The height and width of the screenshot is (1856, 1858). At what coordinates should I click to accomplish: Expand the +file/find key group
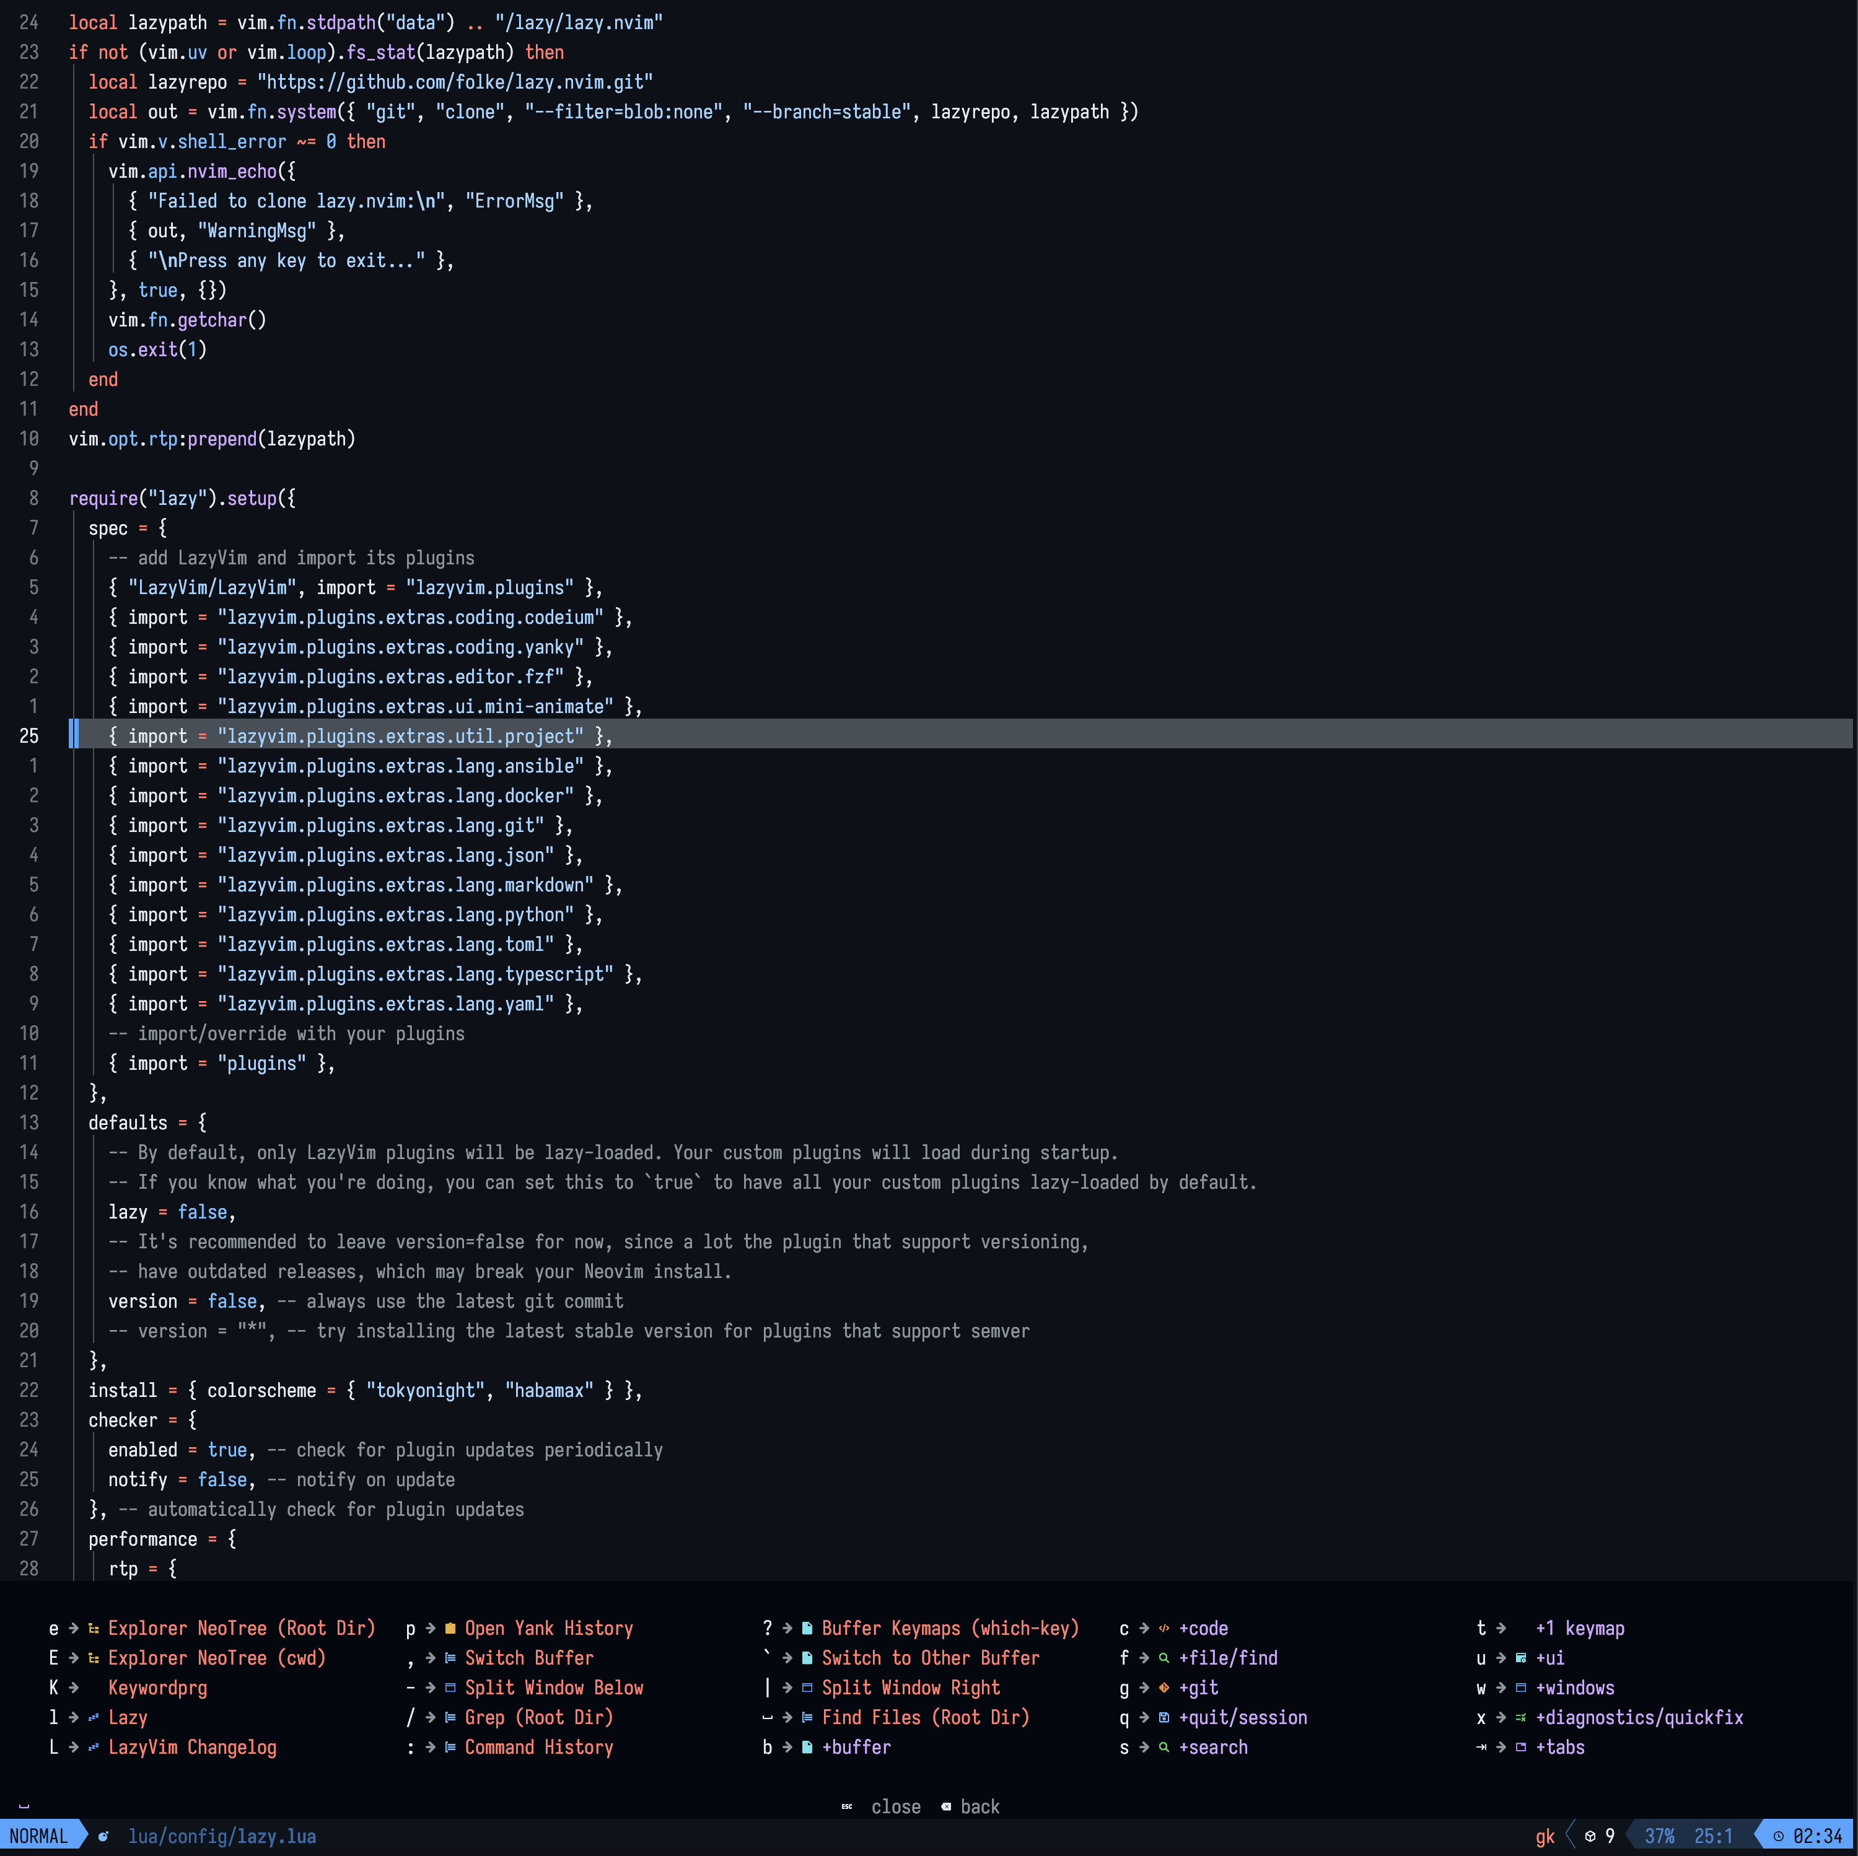[x=1227, y=1658]
